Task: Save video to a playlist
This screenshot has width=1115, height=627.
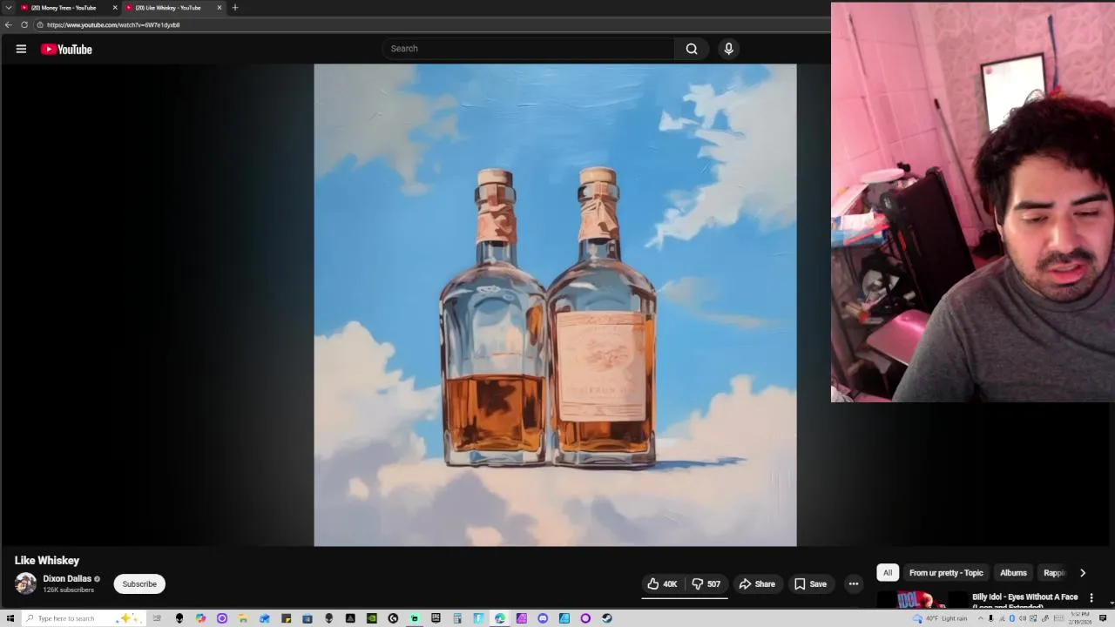Action: [x=810, y=584]
